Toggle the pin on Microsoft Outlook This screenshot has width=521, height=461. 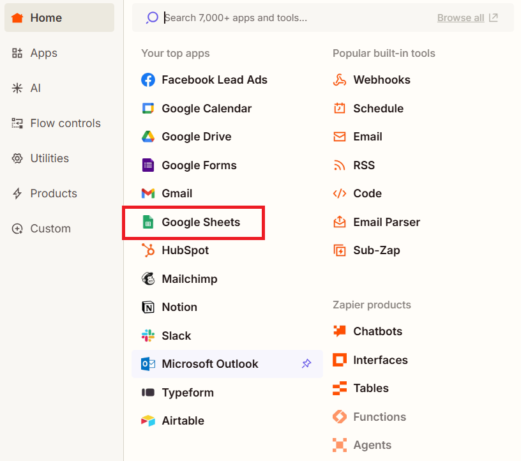306,363
